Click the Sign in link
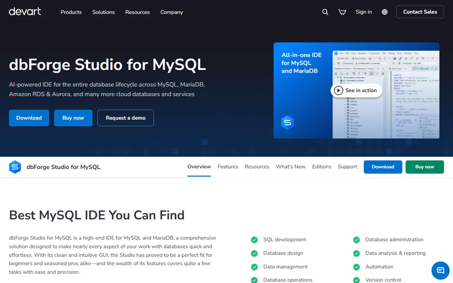Screen dimensions: 453x283 pos(364,12)
